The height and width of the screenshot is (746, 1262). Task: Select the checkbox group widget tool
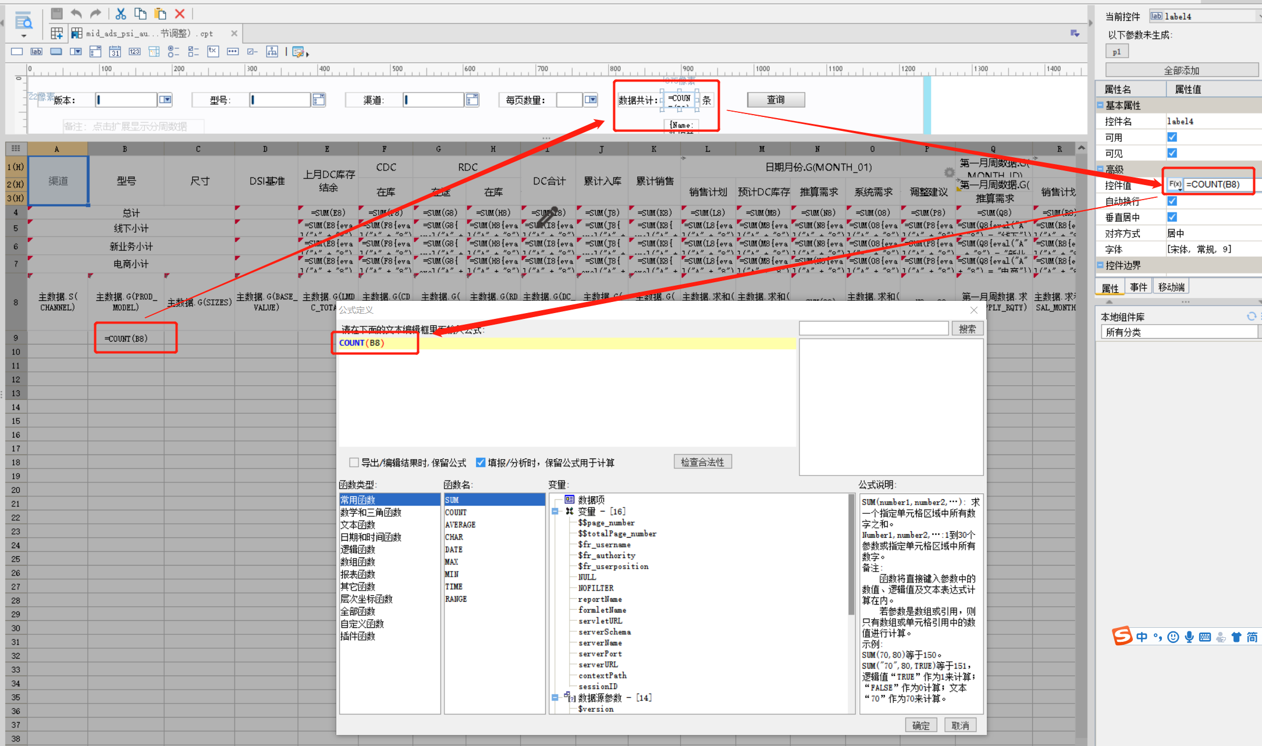193,52
